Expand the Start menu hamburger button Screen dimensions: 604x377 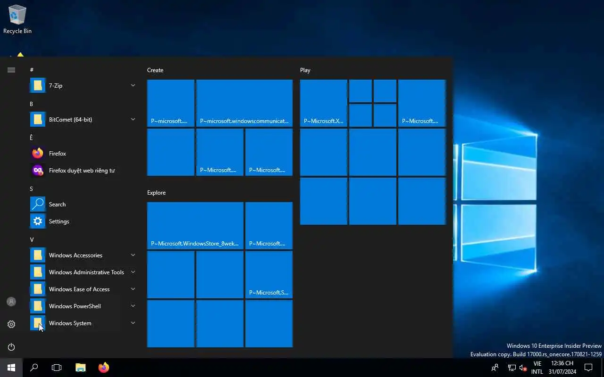(11, 70)
